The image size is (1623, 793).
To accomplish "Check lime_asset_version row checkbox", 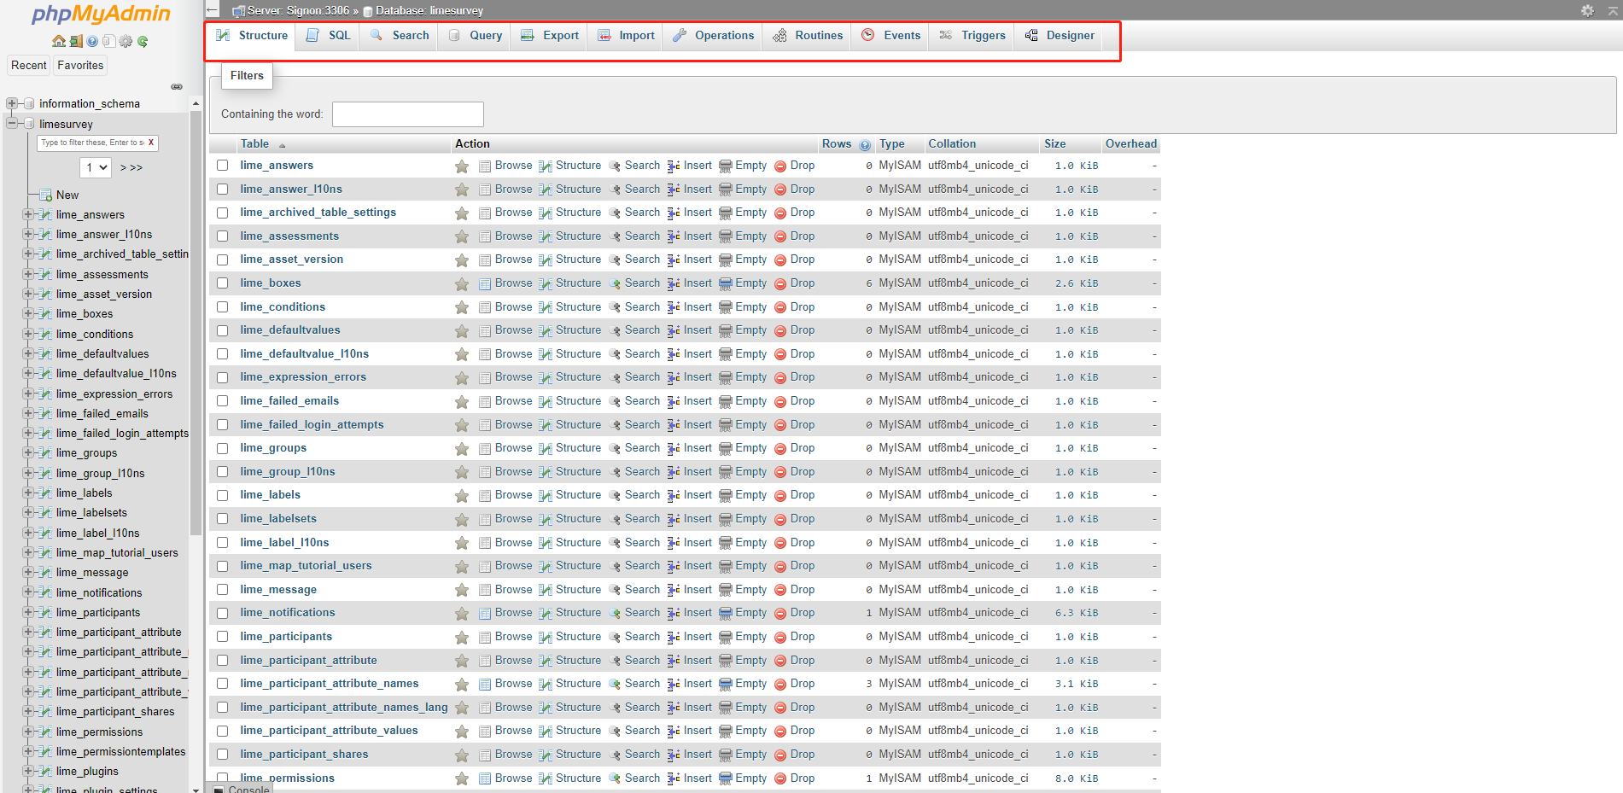I will tap(223, 259).
